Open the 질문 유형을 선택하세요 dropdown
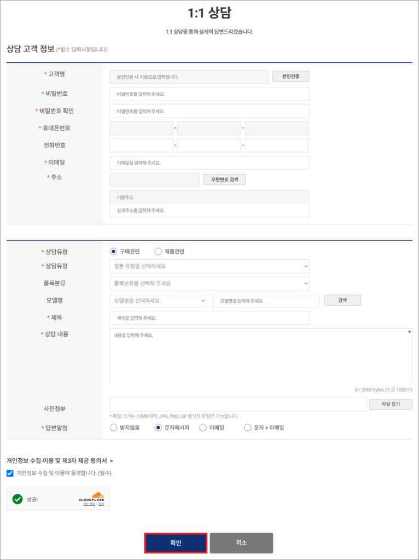 (209, 266)
